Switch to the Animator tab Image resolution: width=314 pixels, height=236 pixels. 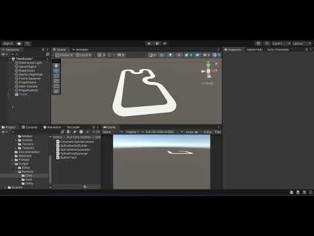click(80, 50)
